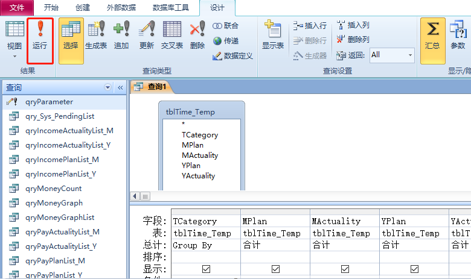Click the 查询1 tab icon

[138, 87]
